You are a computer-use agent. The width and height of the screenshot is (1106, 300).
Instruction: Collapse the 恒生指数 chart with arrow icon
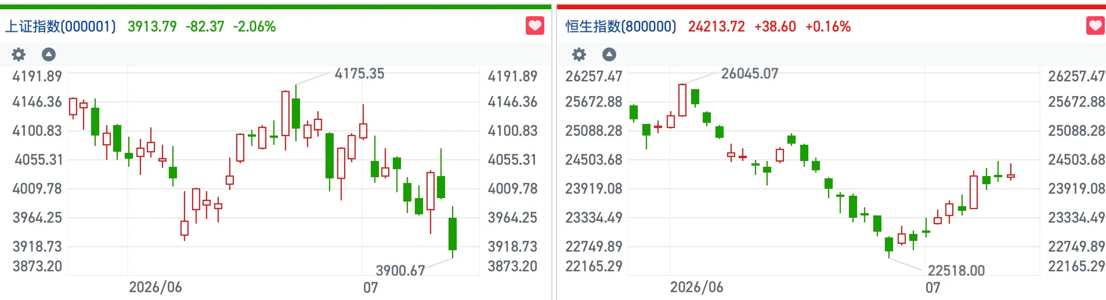609,54
